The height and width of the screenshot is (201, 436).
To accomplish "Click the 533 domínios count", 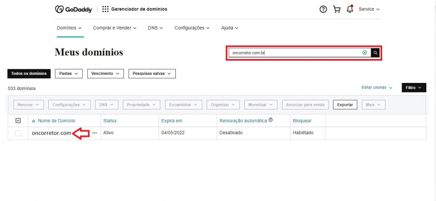I will pyautogui.click(x=22, y=89).
